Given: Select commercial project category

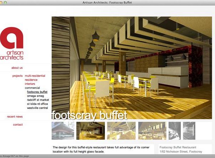Looking at the screenshot, I should [x=32, y=88].
